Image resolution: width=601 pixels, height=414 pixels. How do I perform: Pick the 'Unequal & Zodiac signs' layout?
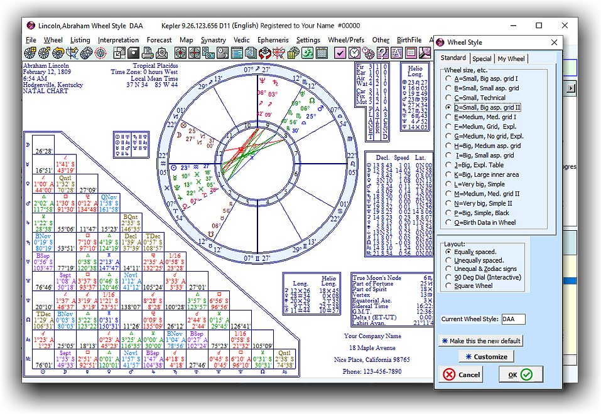click(448, 269)
